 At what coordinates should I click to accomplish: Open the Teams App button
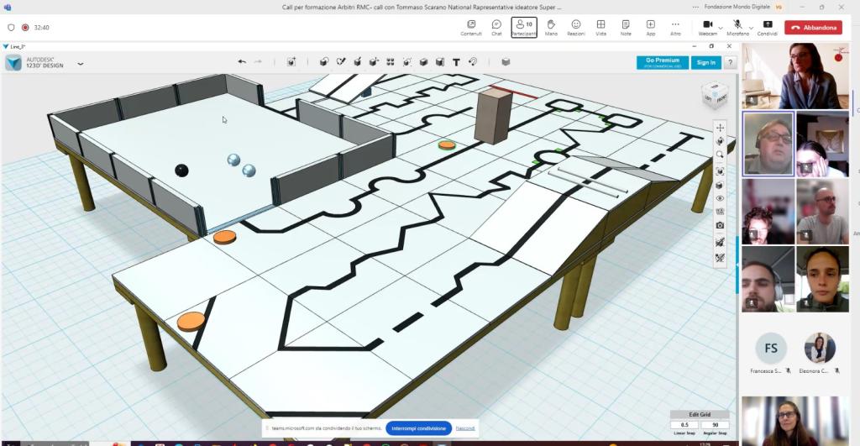click(651, 28)
